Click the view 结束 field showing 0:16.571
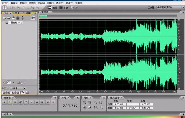Screen dimensions: 185x118 click(133, 108)
